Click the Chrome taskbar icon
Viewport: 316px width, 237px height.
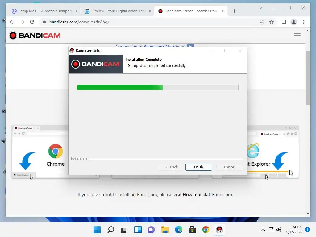(x=206, y=230)
